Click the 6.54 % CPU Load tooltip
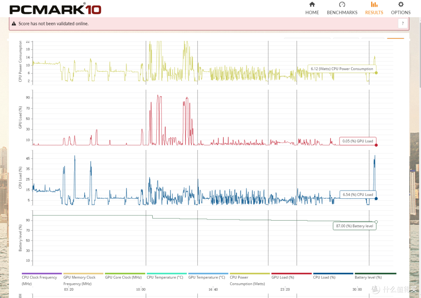Viewport: 421px width, 298px height. coord(358,194)
